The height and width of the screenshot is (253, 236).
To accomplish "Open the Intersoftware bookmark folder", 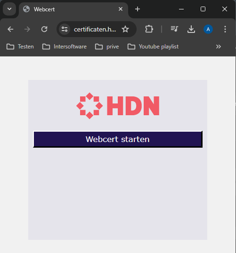I will point(65,47).
